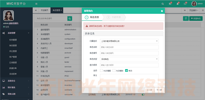Click the 新建角色 button

pyautogui.click(x=196, y=19)
